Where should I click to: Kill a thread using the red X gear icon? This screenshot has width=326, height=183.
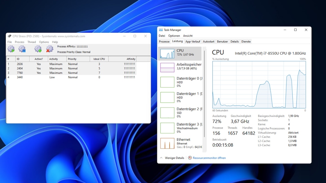coord(50,48)
